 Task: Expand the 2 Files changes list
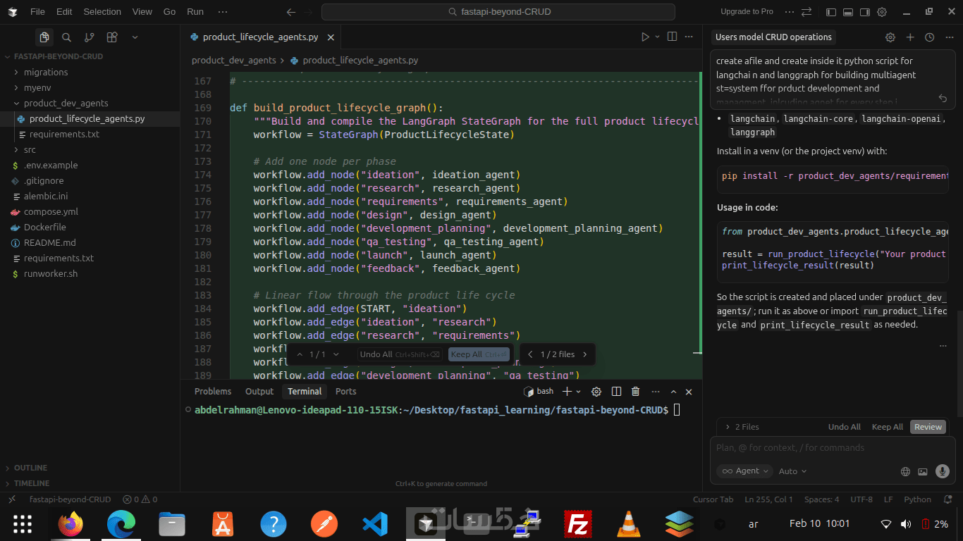[x=742, y=427]
